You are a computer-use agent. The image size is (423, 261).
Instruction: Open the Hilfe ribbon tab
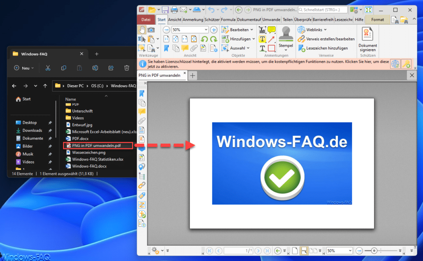coord(359,20)
